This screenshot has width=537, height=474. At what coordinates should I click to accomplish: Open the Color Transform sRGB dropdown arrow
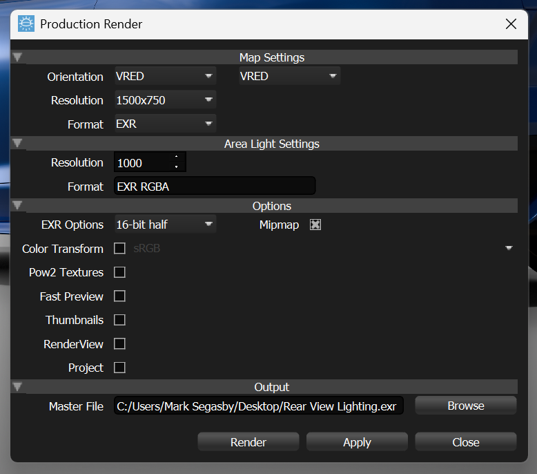[509, 248]
